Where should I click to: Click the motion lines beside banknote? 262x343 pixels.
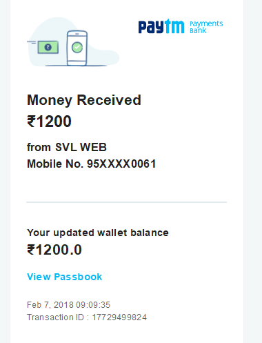coord(32,42)
